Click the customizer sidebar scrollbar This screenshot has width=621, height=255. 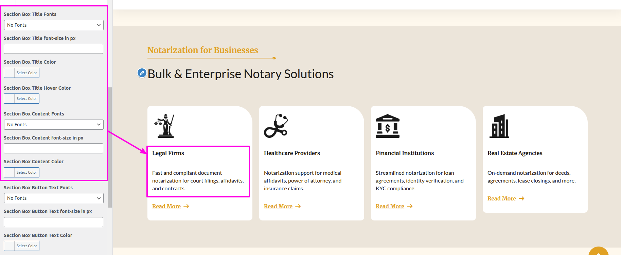coord(110,147)
